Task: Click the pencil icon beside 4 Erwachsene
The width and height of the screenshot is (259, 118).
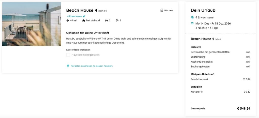Action: (84, 16)
